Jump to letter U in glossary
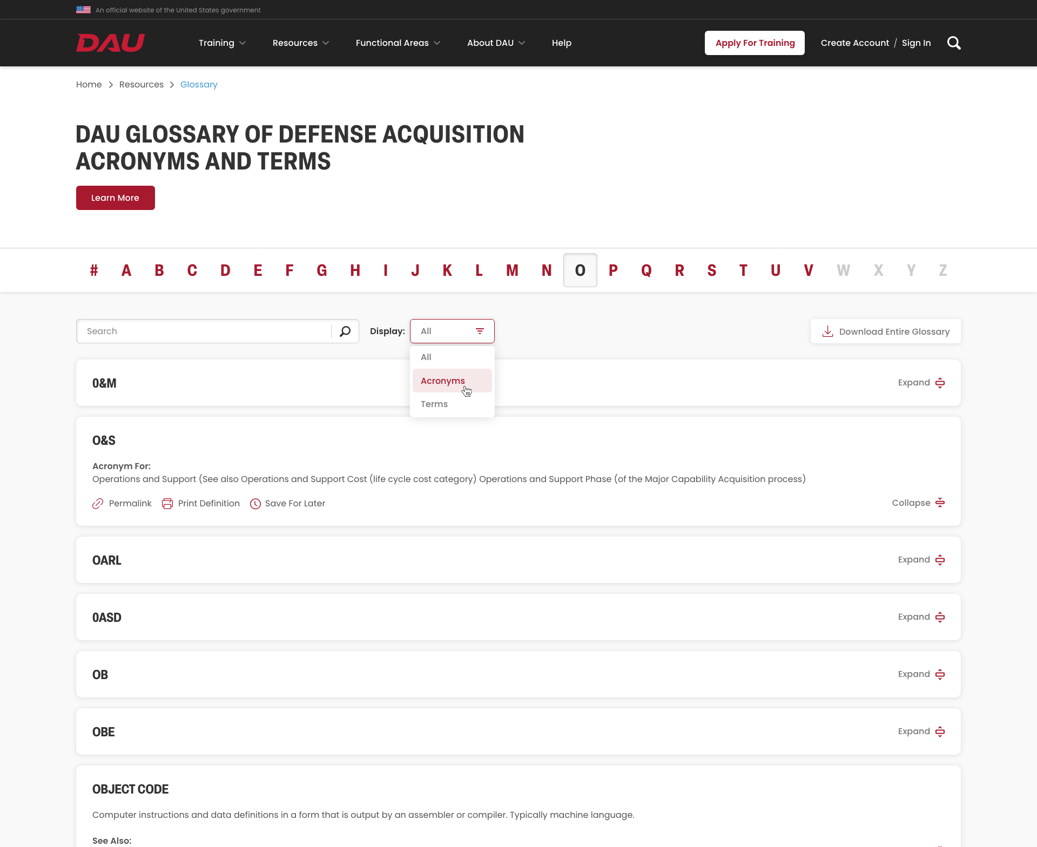This screenshot has height=847, width=1037. [776, 270]
